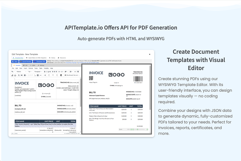This screenshot has height=161, width=241.
Task: Click the black eye visibility icon
Action: click(x=61, y=75)
